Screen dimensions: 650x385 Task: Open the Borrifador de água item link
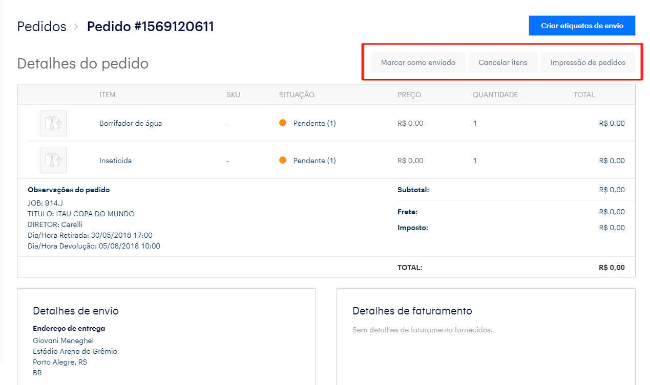tap(131, 123)
